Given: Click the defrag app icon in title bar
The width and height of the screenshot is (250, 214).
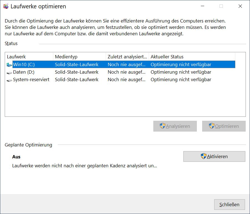Looking at the screenshot, I should 6,6.
